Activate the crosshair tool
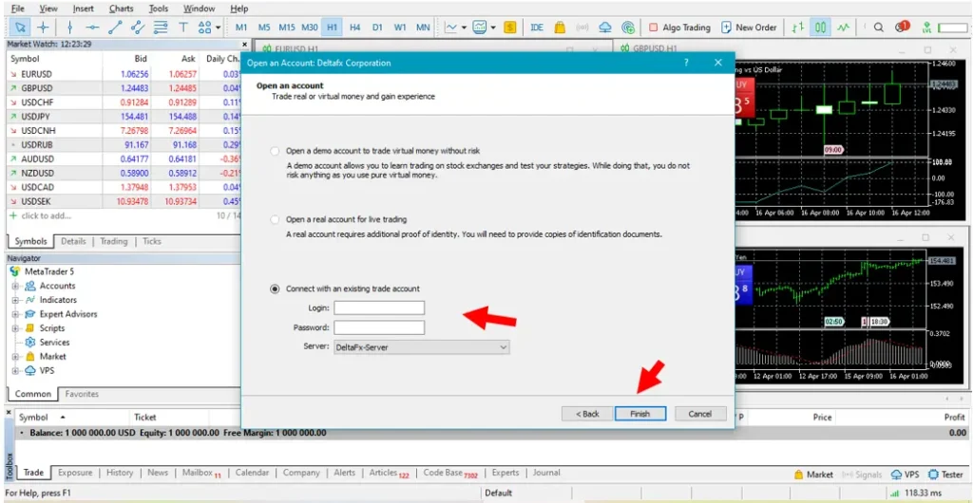 coord(43,28)
